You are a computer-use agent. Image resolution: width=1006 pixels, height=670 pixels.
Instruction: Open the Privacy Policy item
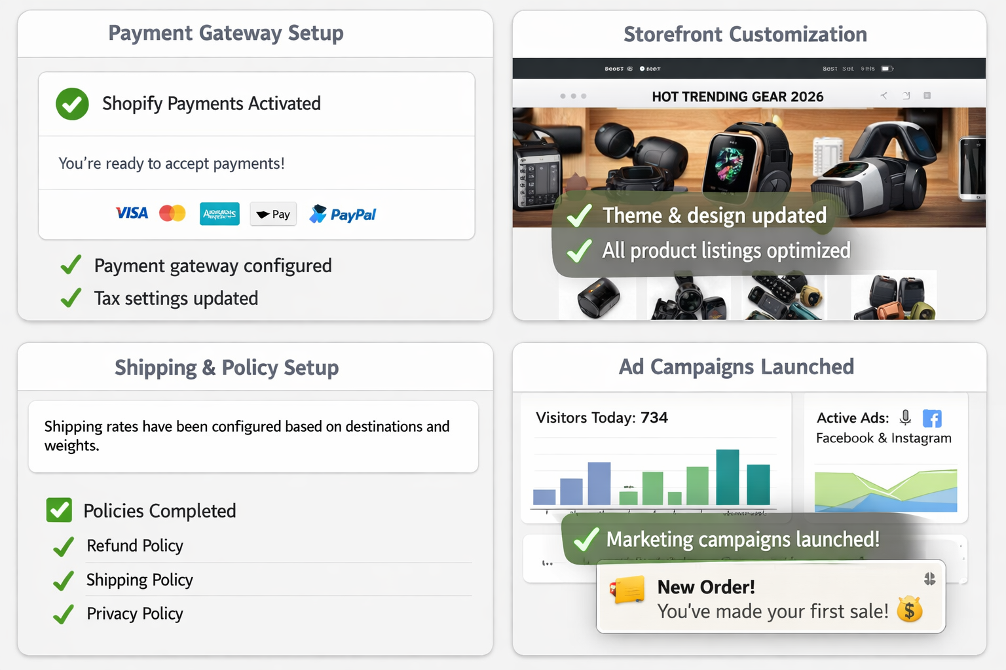[135, 614]
